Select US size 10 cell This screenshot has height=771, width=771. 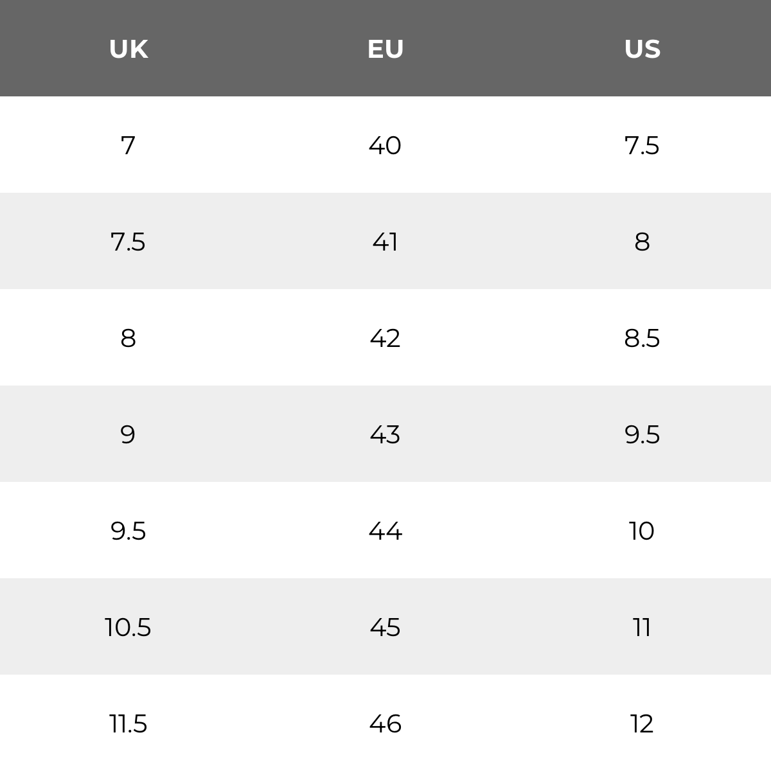tap(642, 531)
